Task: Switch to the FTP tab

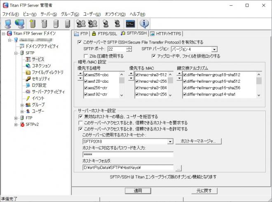Action: (x=81, y=33)
